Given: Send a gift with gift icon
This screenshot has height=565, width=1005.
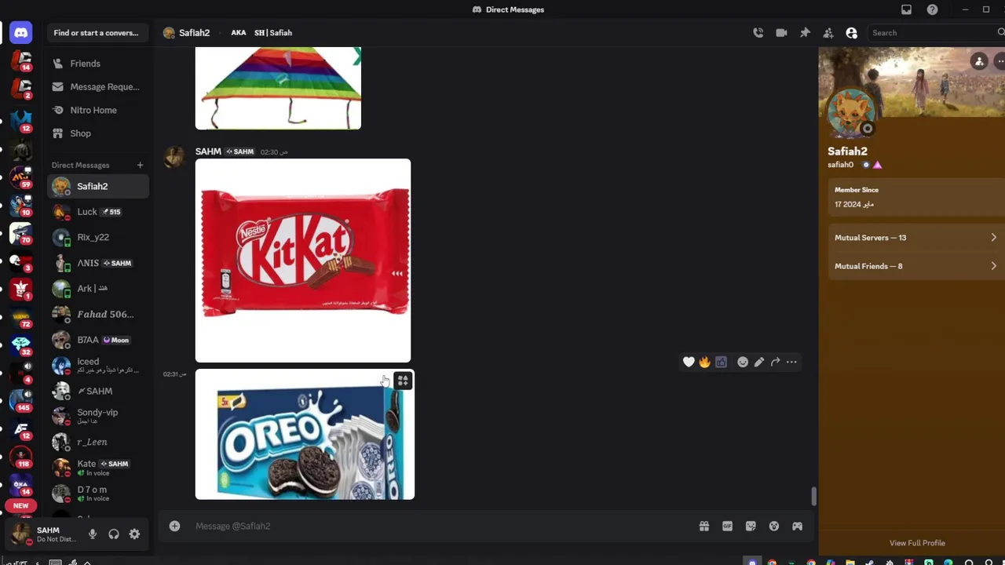Looking at the screenshot, I should pos(704,526).
